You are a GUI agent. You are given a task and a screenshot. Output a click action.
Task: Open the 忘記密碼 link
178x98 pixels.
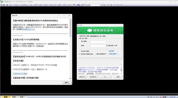pos(111,51)
